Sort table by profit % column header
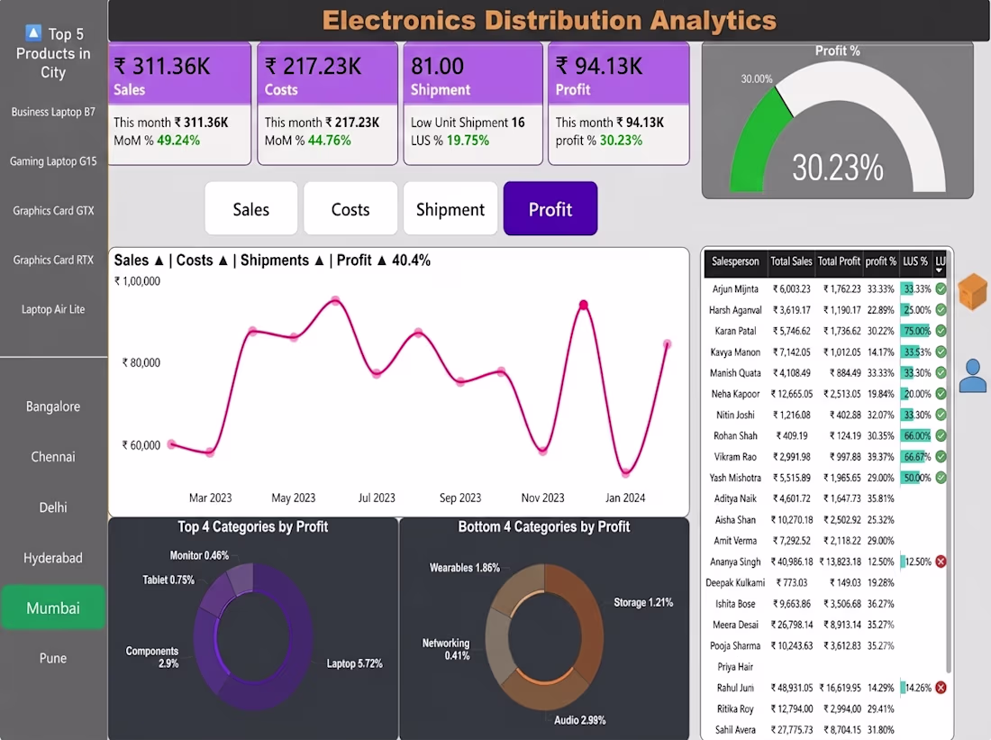The width and height of the screenshot is (991, 740). coord(881,261)
